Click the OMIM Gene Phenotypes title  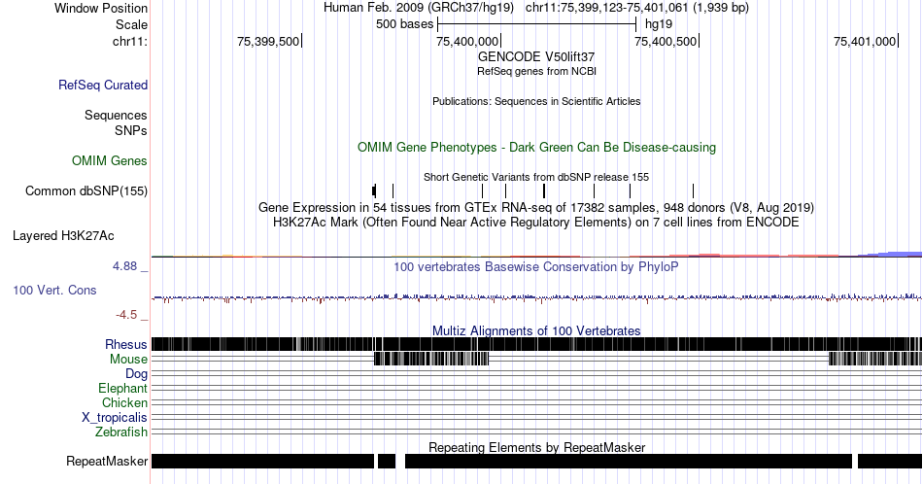(x=536, y=147)
